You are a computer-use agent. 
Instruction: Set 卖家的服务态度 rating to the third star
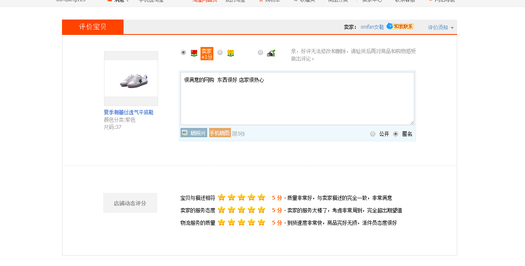[241, 210]
